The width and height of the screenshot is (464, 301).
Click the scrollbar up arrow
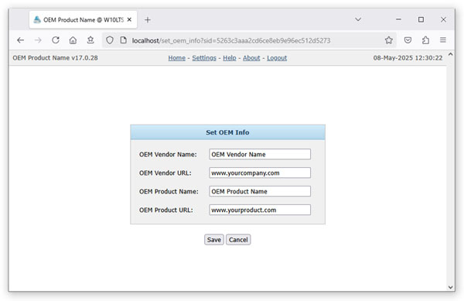[x=450, y=54]
